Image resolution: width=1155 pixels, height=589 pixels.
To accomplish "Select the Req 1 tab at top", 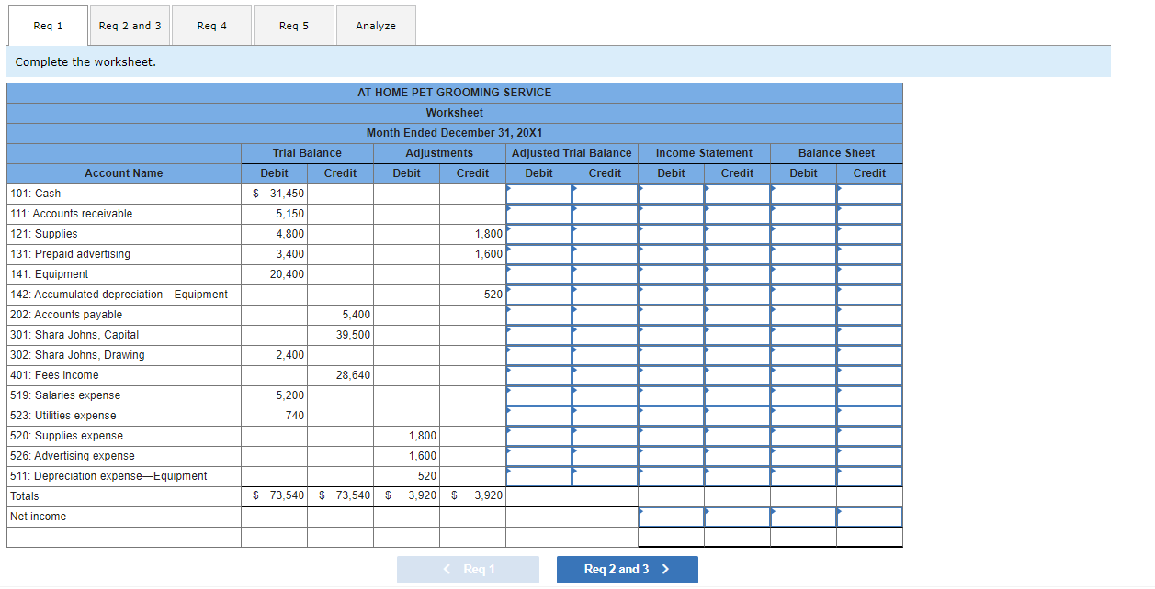I will point(47,26).
